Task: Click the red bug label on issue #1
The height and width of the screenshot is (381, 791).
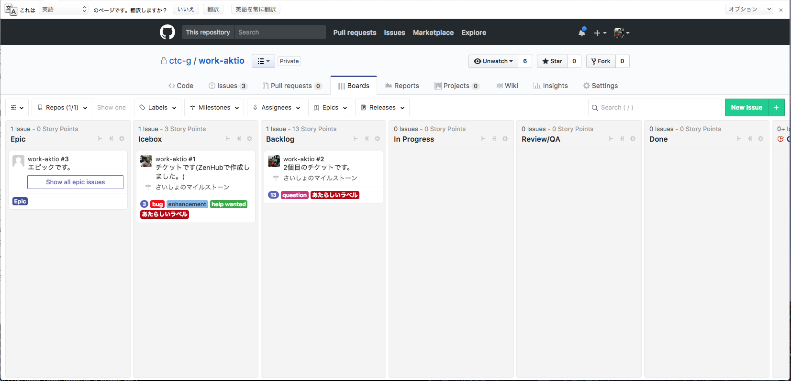Action: coord(157,204)
